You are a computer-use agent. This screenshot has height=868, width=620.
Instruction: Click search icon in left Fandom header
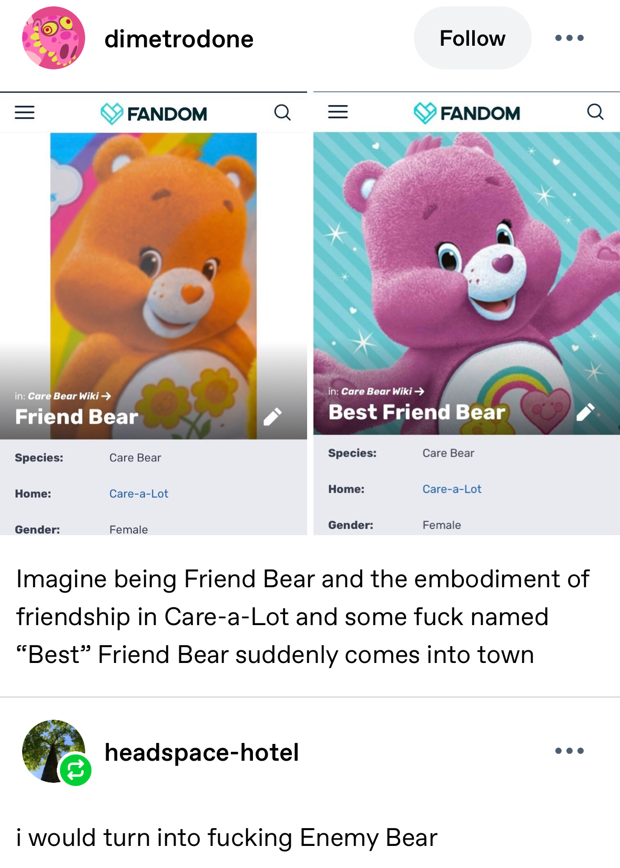pyautogui.click(x=282, y=112)
